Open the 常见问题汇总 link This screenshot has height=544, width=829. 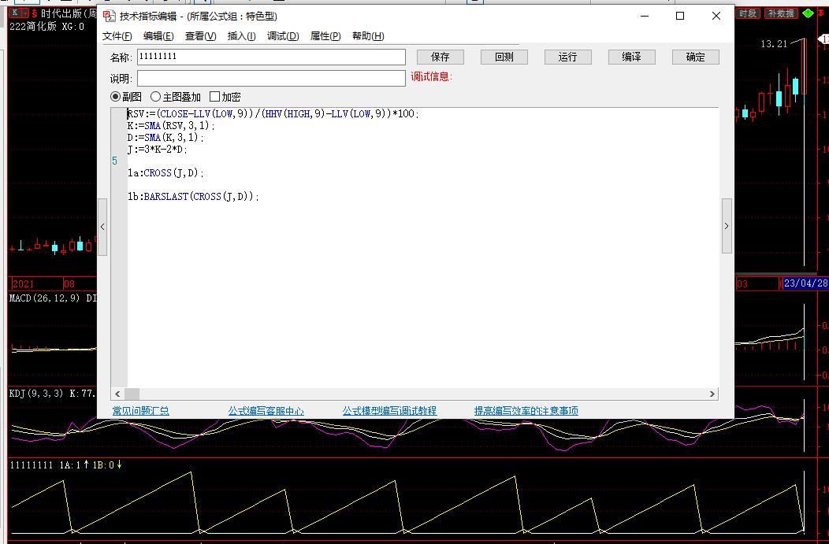pyautogui.click(x=140, y=411)
